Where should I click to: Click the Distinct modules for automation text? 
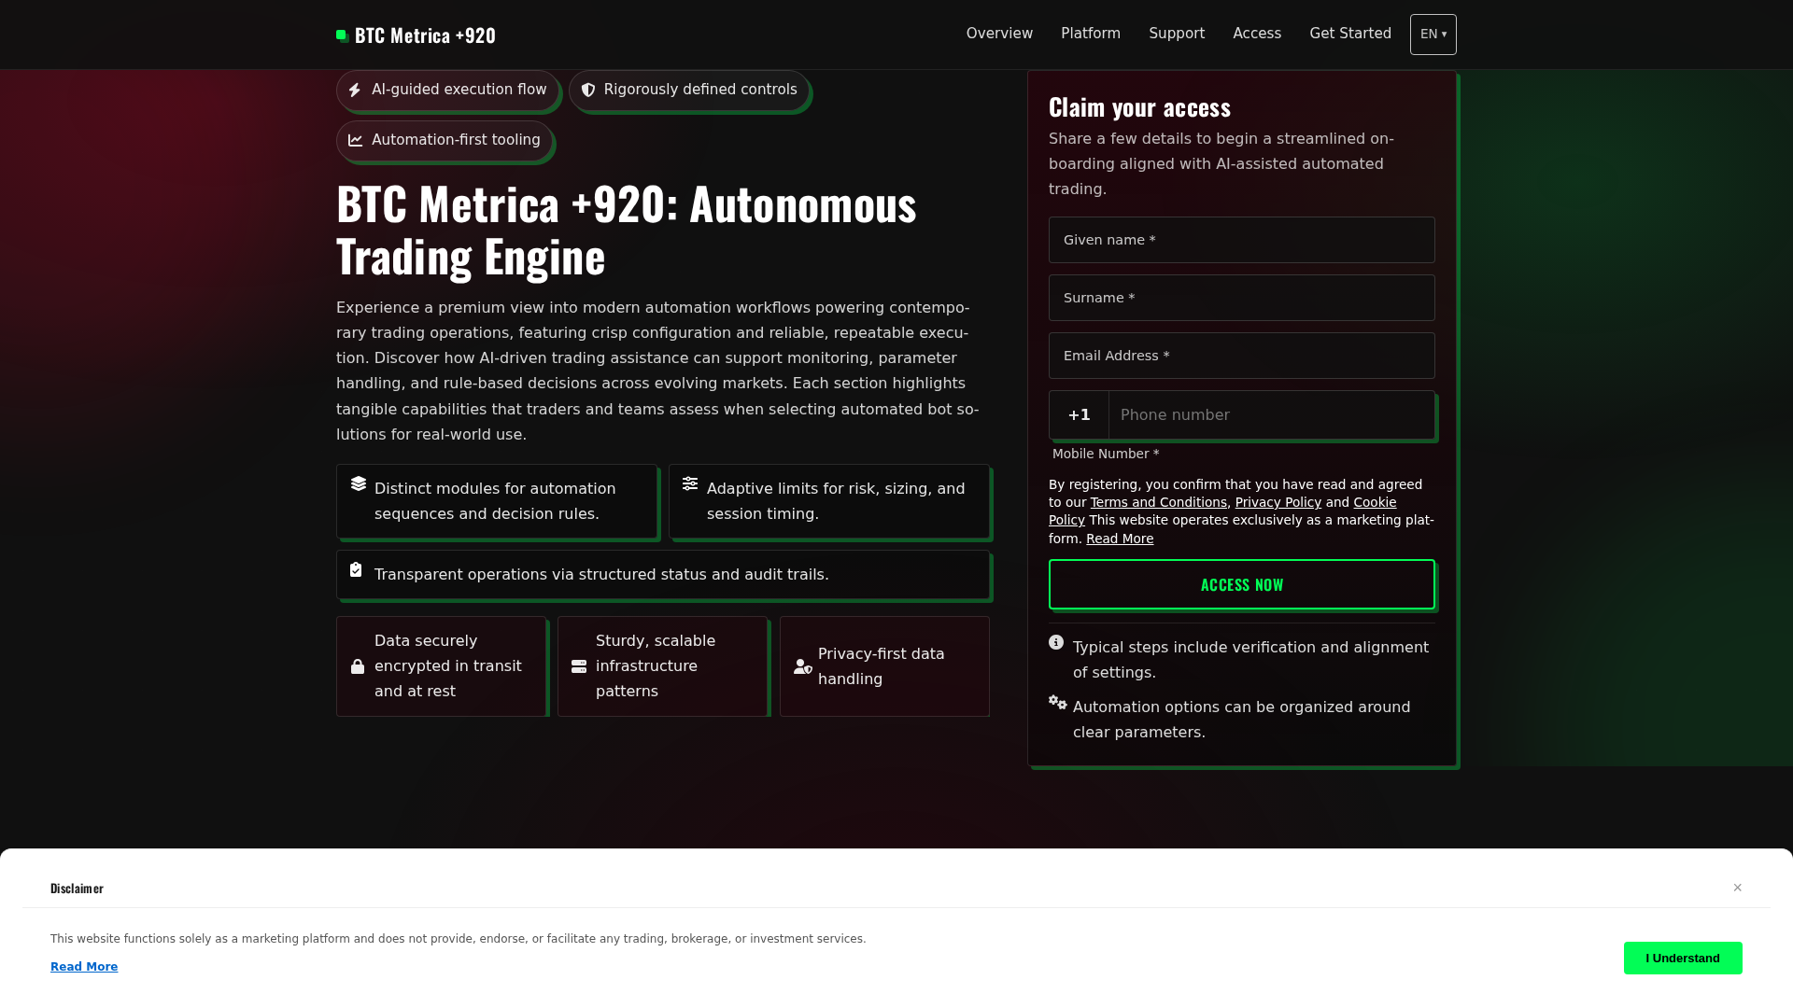(x=495, y=501)
